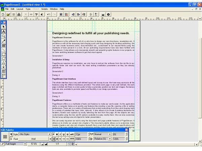The width and height of the screenshot is (202, 151).
Task: Click the Undo toolbar icon
Action: pos(48,14)
